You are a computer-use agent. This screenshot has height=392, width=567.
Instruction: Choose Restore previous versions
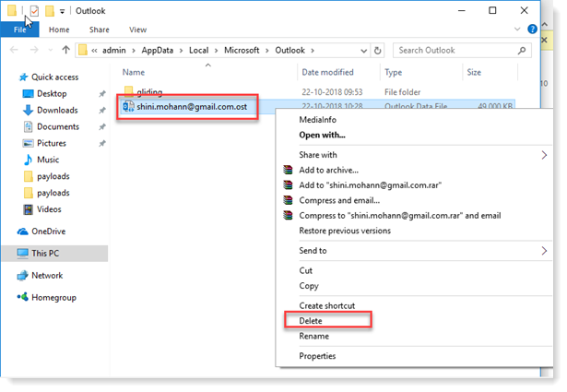(x=345, y=231)
